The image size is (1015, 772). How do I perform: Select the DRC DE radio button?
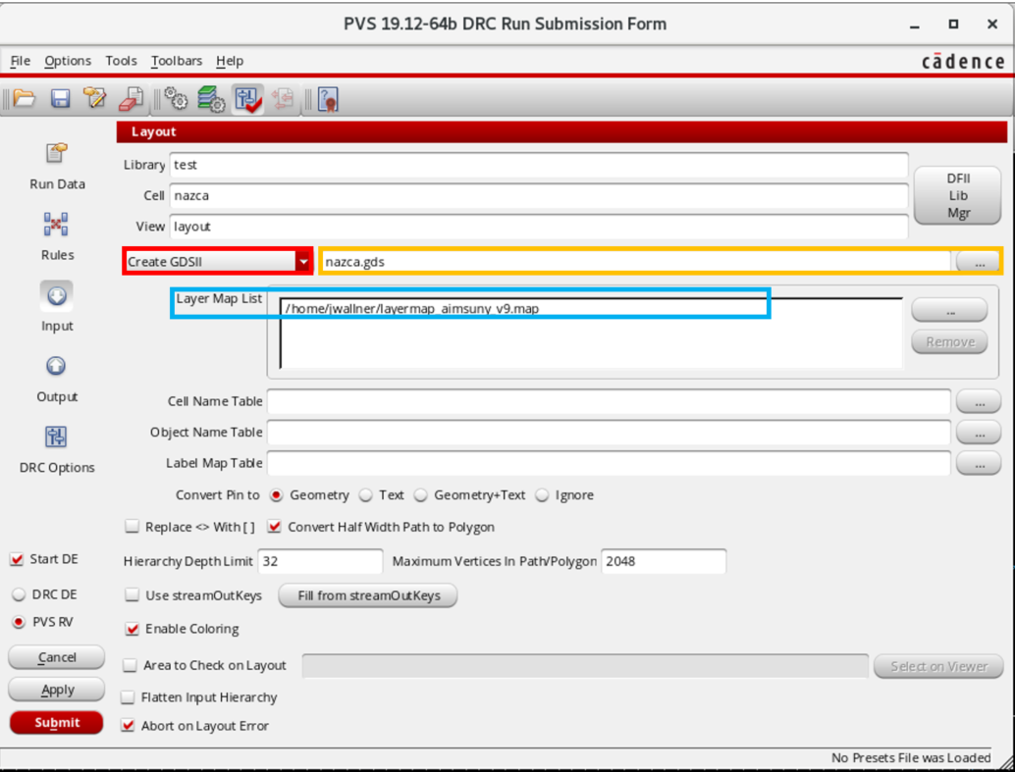pyautogui.click(x=19, y=594)
